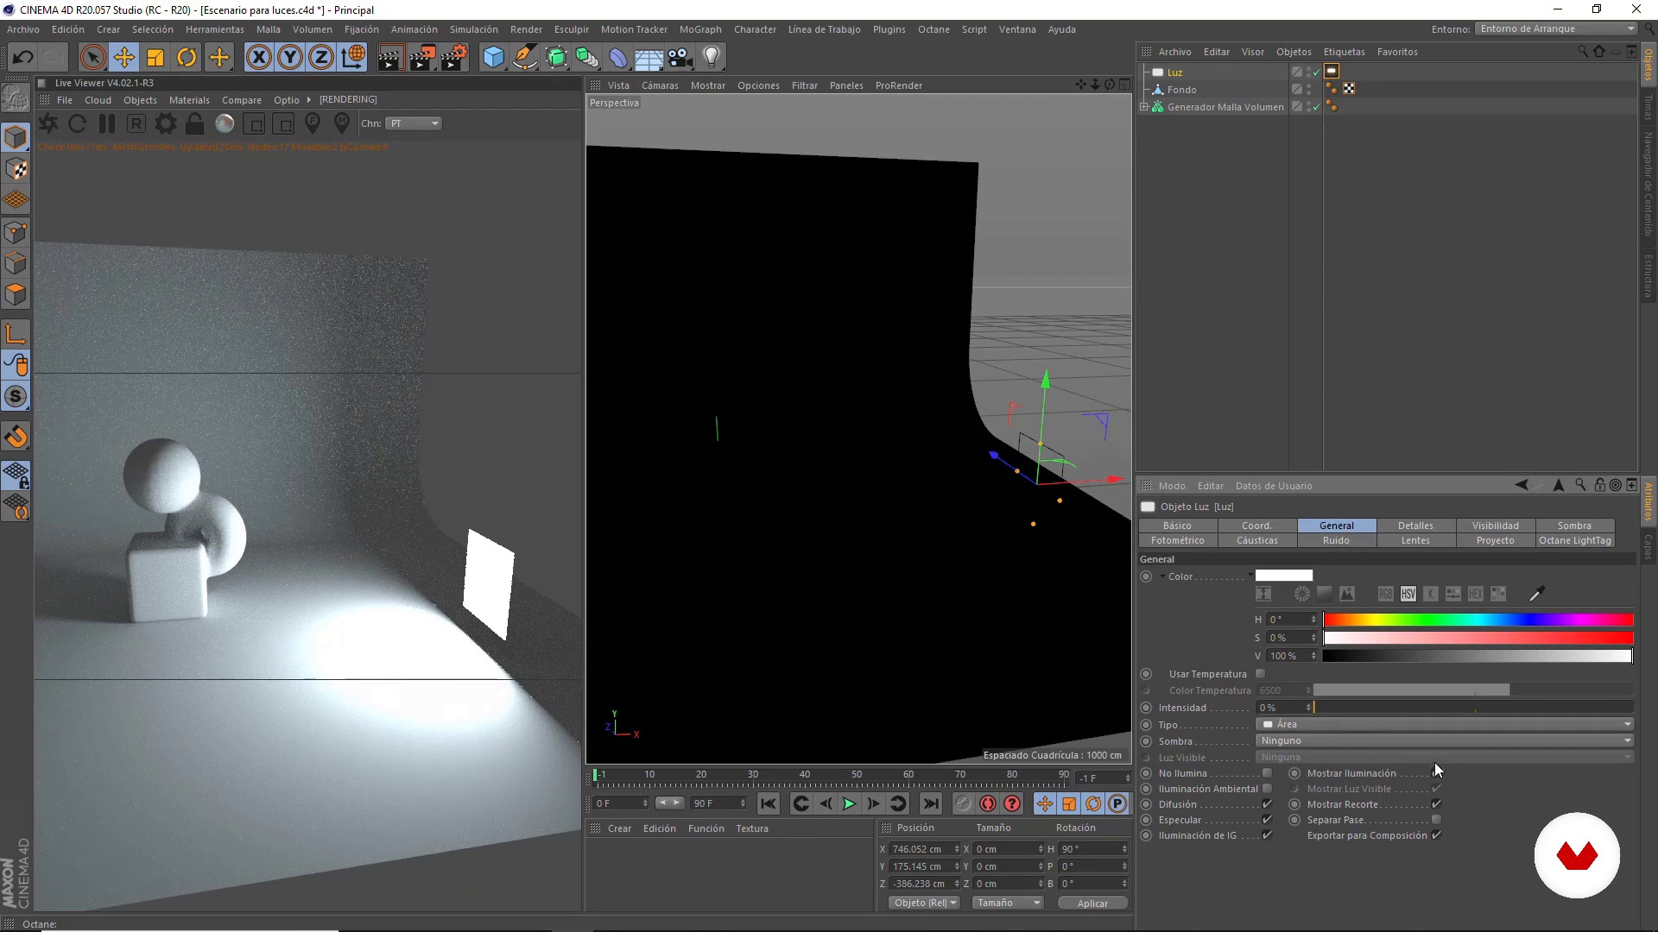Open the Floor environment objects icon
1658x932 pixels.
point(649,58)
